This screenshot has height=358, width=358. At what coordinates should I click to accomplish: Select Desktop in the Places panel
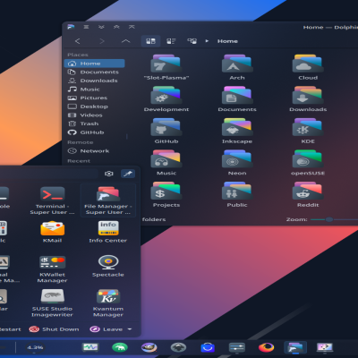(94, 107)
